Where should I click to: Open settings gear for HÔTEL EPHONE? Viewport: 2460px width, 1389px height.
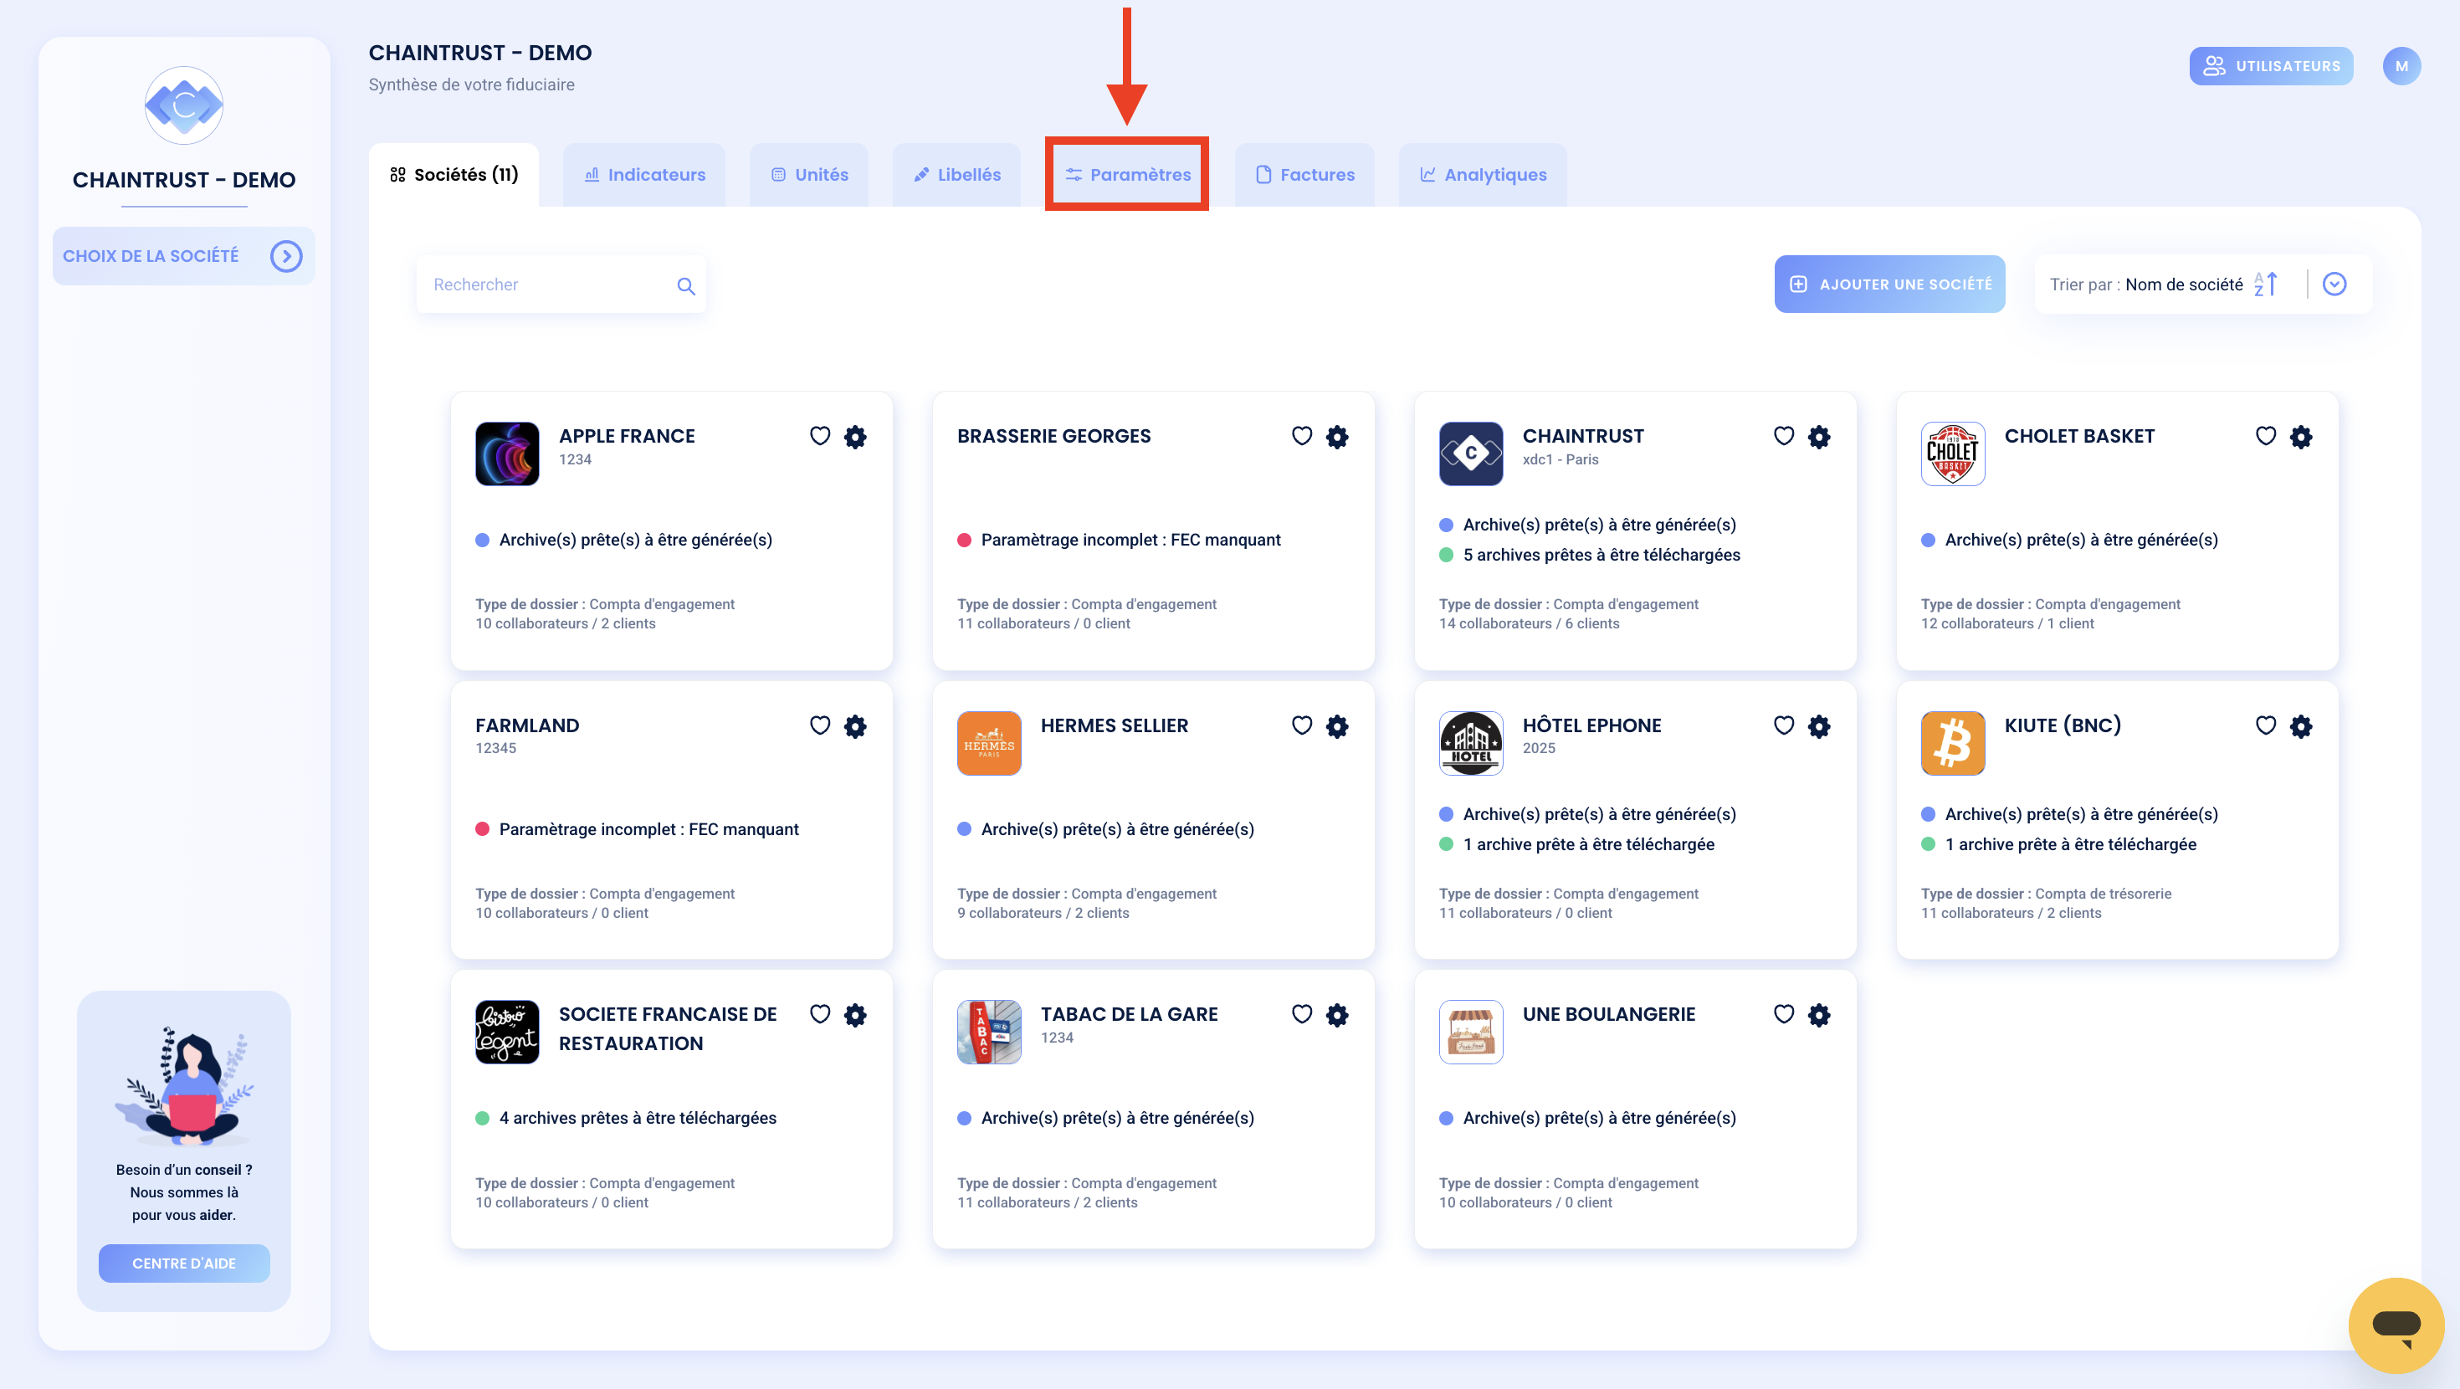[x=1819, y=726]
